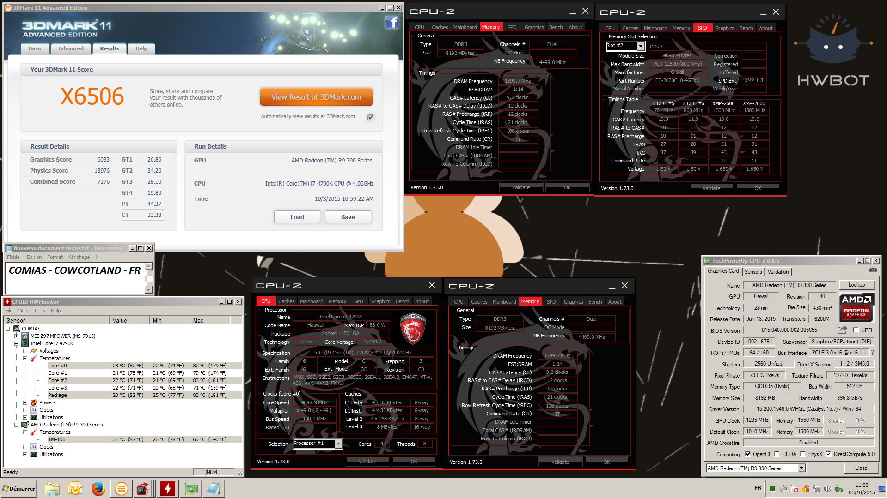
Task: Click the orange 3DMark 11 taskbar icon
Action: tap(121, 489)
